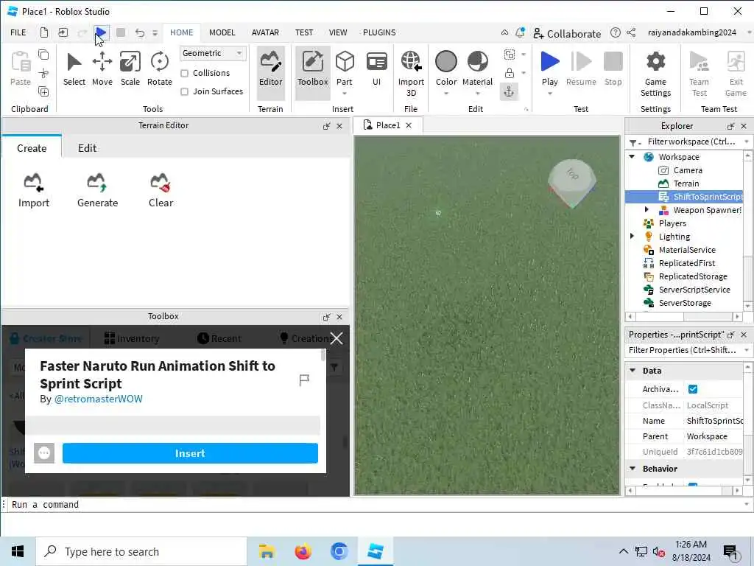Select the Select tool

click(74, 70)
